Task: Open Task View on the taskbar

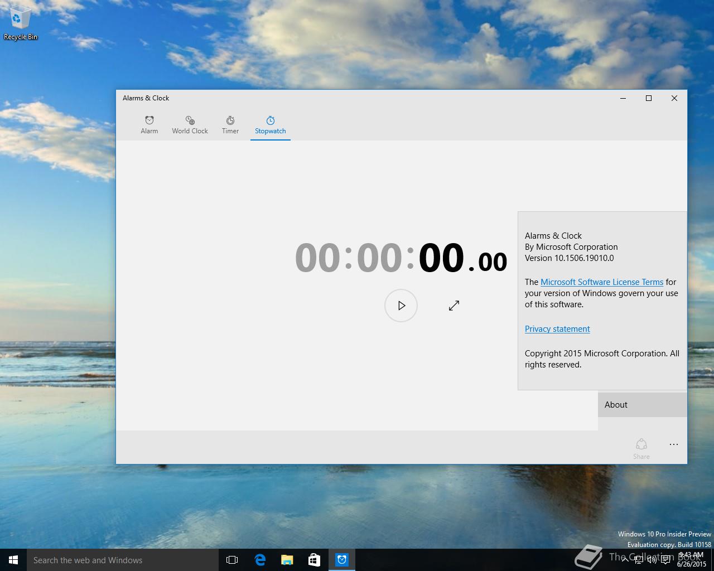Action: click(x=232, y=560)
